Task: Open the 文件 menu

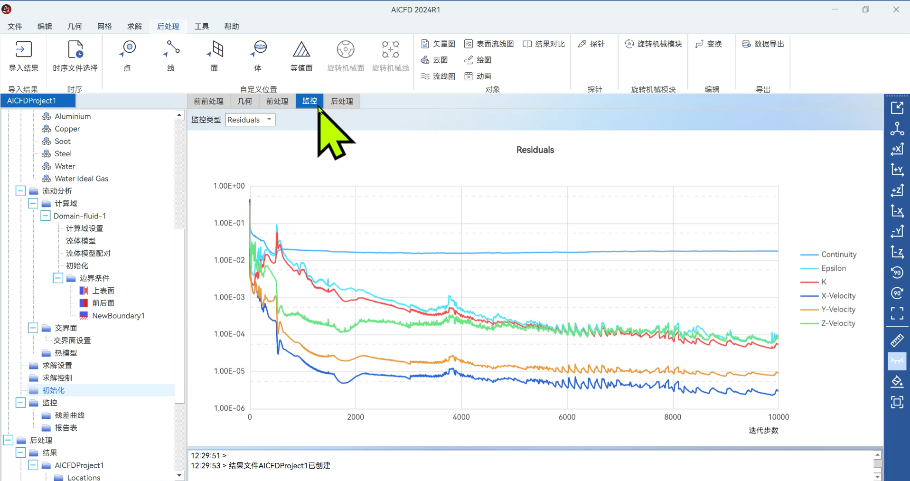Action: 15,26
